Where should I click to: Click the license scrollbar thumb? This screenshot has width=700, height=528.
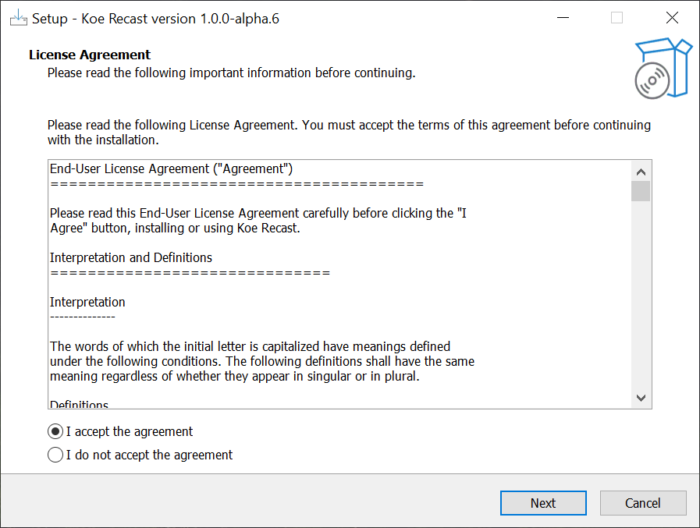[641, 191]
